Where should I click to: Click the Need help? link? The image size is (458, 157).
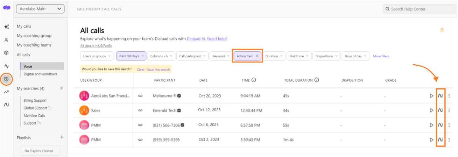pyautogui.click(x=217, y=39)
